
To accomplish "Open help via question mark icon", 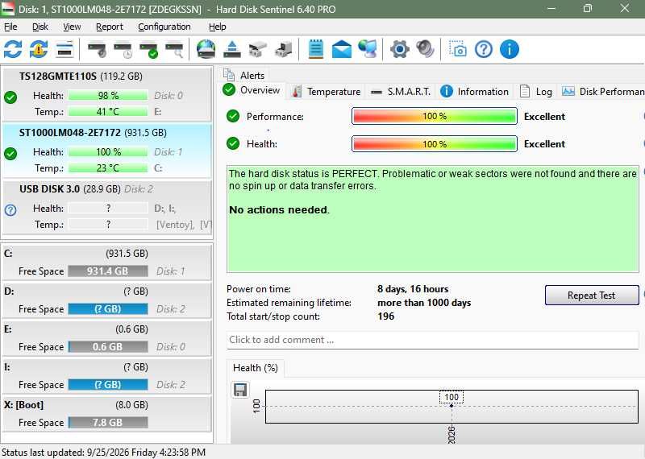I will (484, 50).
